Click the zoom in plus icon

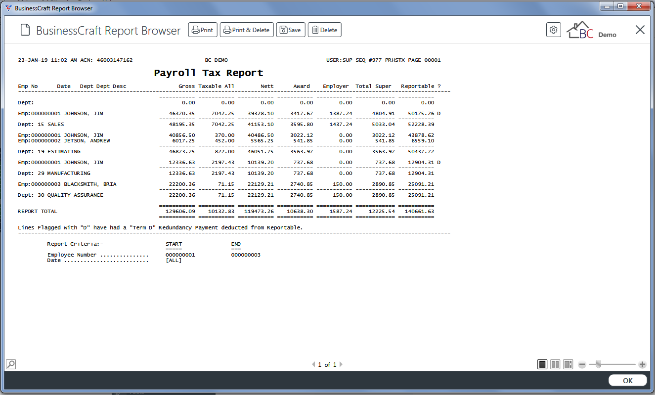pyautogui.click(x=642, y=364)
